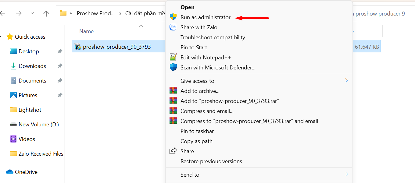Unpin Pictures using its pin icon
This screenshot has height=183, width=415.
60,95
